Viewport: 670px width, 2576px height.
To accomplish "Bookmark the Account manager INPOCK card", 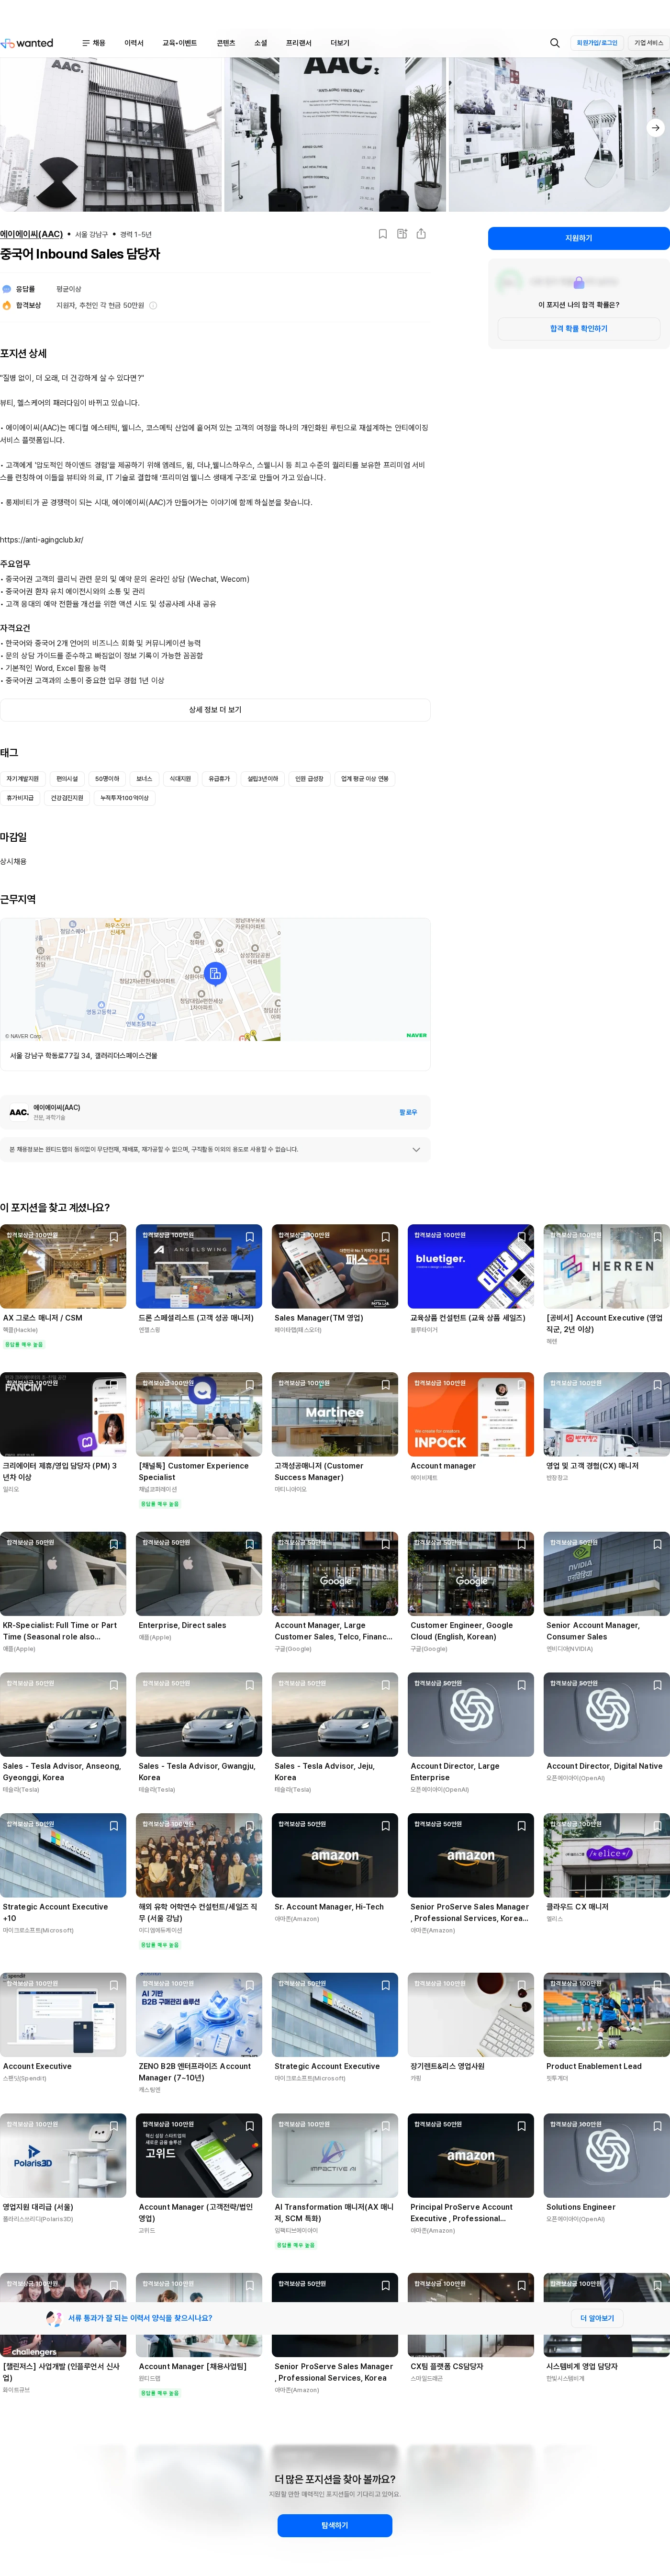I will (522, 1385).
